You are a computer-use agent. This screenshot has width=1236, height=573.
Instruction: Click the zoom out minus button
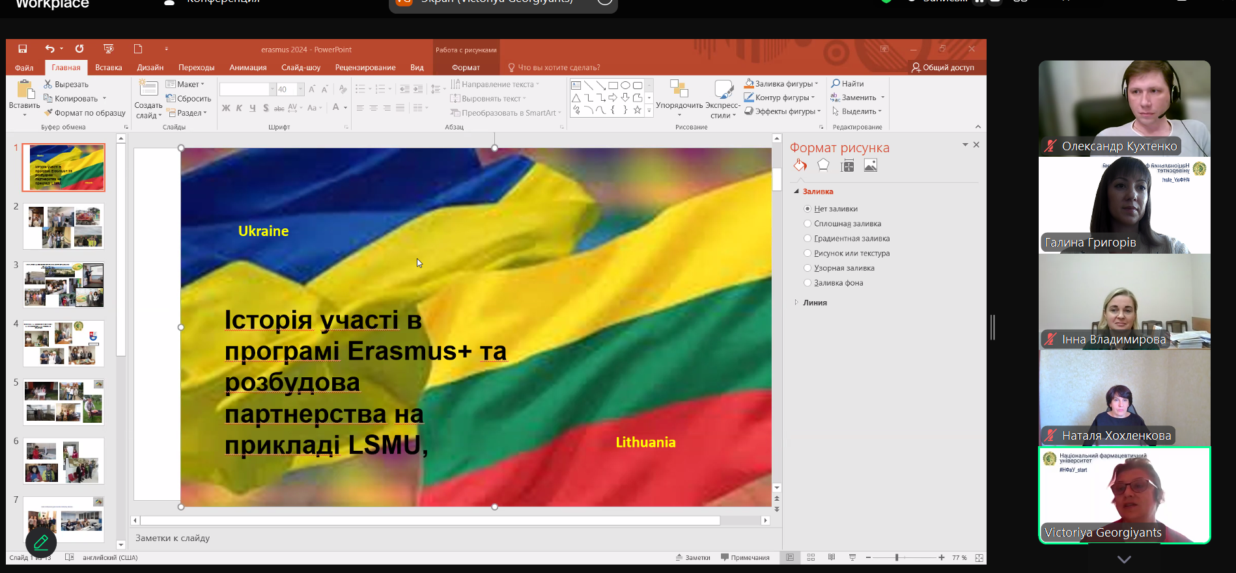tap(868, 557)
